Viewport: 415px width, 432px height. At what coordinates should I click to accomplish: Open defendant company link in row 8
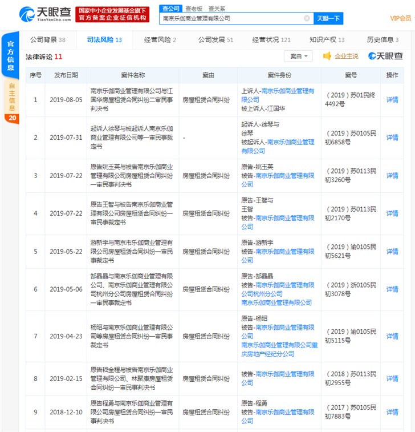click(x=278, y=378)
